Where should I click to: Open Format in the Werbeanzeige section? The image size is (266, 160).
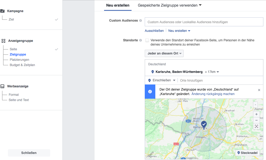pos(14,95)
